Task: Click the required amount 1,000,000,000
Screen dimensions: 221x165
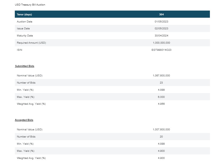Action: [161, 43]
